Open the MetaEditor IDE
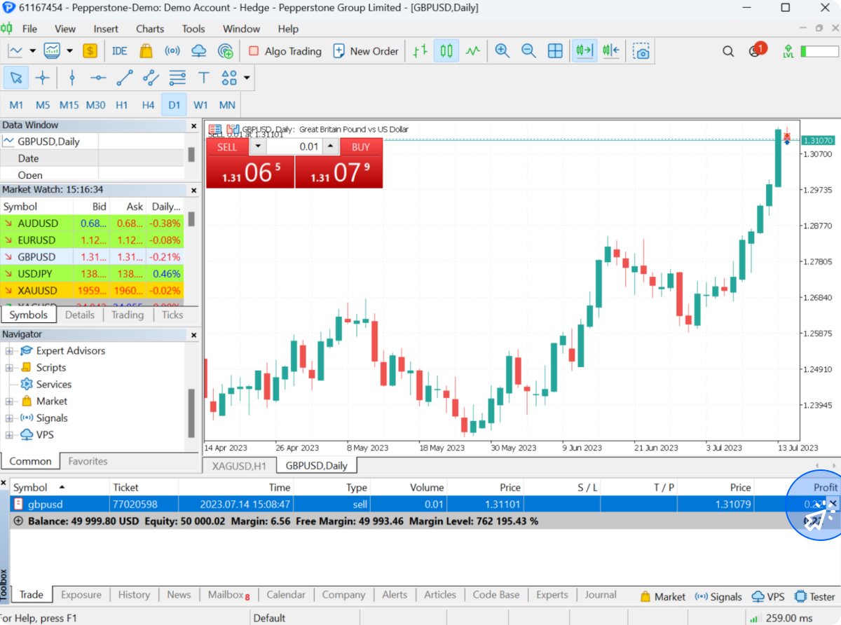 pos(120,51)
